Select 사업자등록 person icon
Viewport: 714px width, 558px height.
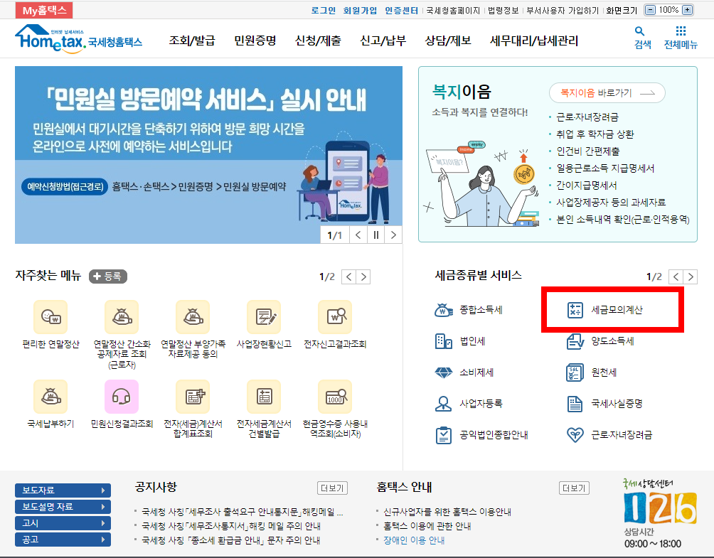[444, 404]
